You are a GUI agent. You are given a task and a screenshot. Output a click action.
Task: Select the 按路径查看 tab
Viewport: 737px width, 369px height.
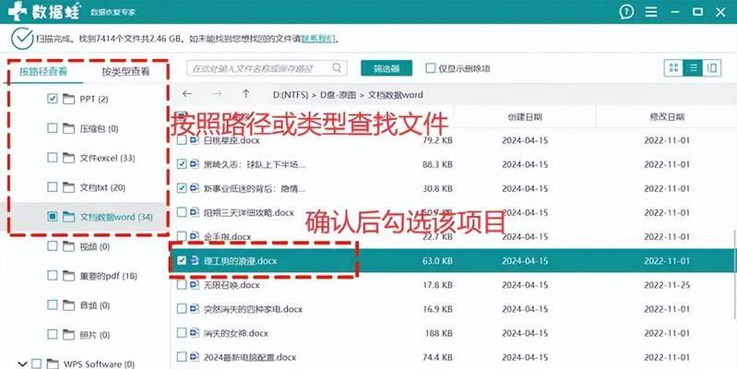pos(43,71)
